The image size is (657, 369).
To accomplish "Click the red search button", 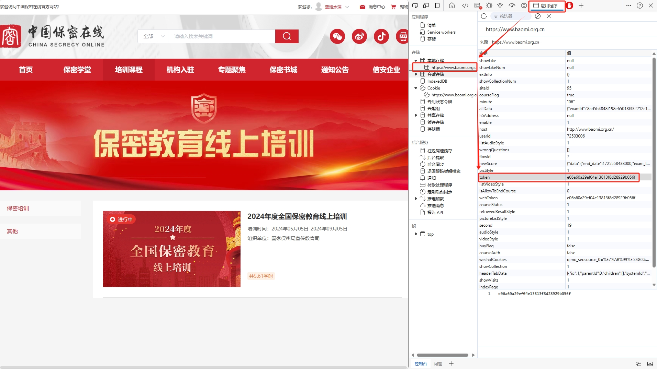I will pyautogui.click(x=287, y=36).
